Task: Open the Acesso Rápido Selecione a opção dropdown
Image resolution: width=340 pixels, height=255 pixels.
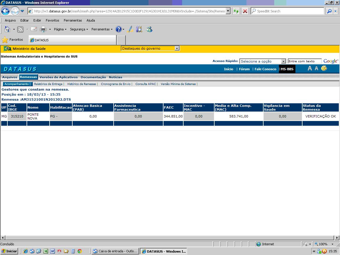Action: pyautogui.click(x=283, y=61)
